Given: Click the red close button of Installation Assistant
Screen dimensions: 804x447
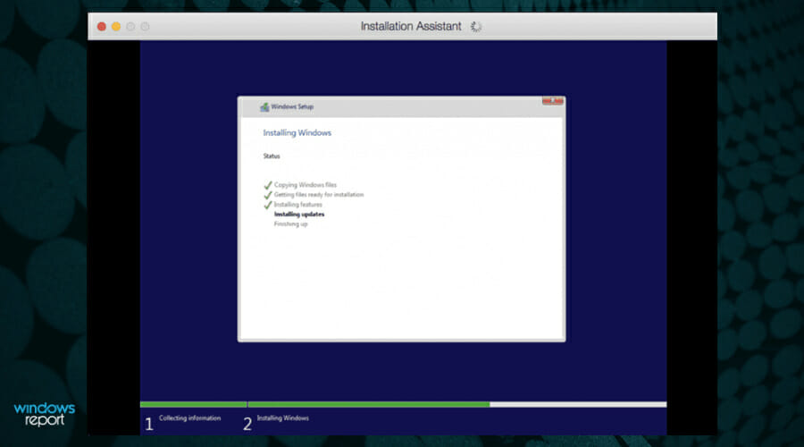Looking at the screenshot, I should (x=102, y=27).
